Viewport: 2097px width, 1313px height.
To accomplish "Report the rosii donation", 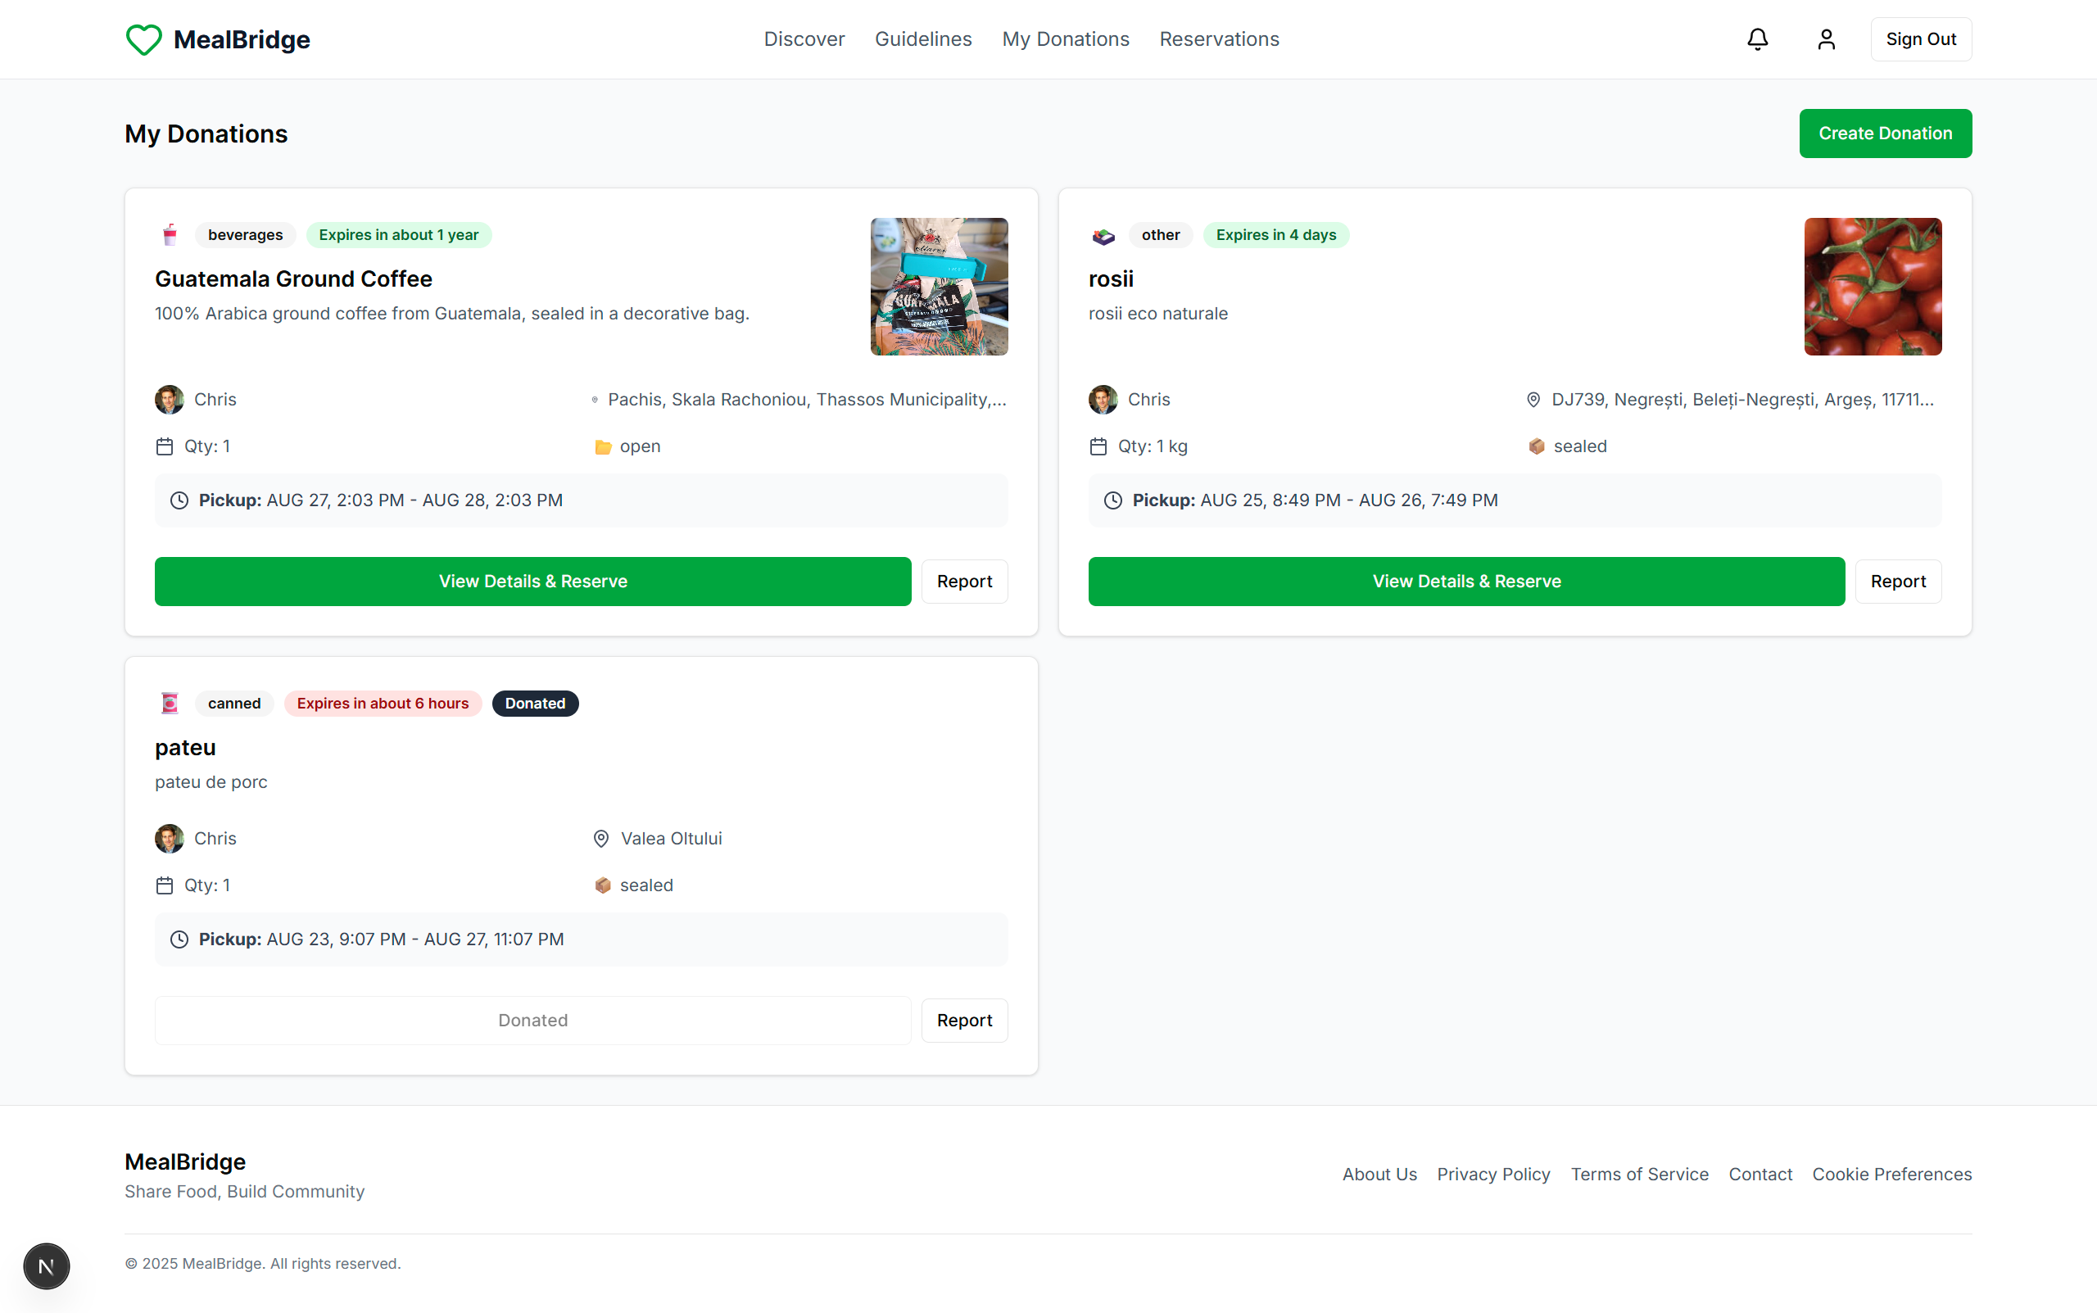I will click(1897, 581).
